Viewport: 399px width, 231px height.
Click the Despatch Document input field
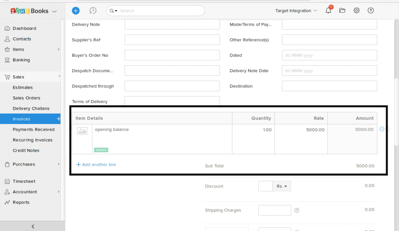pyautogui.click(x=172, y=70)
